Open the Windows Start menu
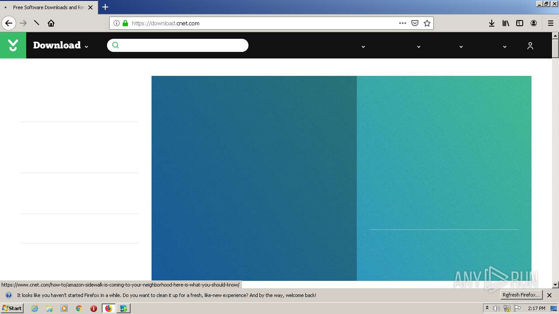Image resolution: width=559 pixels, height=314 pixels. tap(12, 308)
